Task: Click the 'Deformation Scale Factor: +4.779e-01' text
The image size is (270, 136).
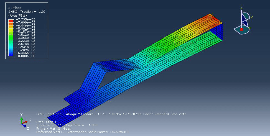Action: point(97,132)
